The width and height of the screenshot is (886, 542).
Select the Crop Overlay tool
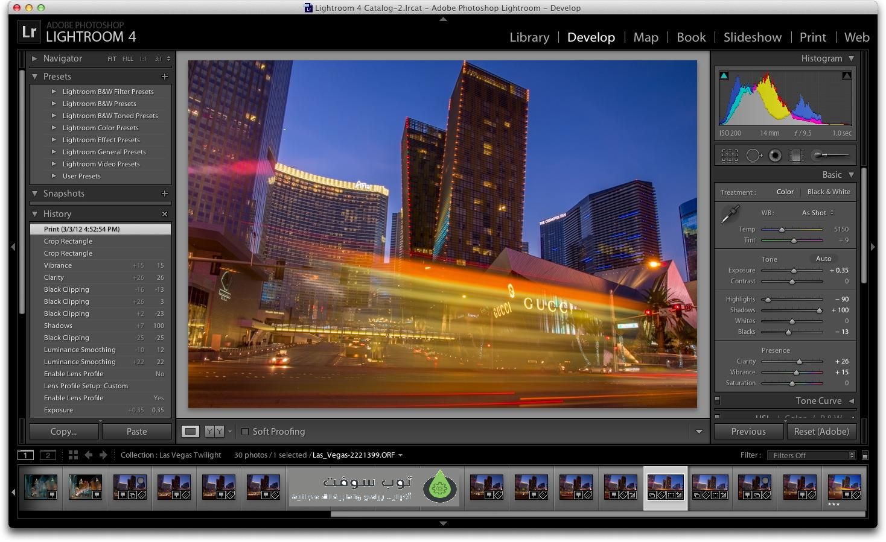pyautogui.click(x=730, y=156)
